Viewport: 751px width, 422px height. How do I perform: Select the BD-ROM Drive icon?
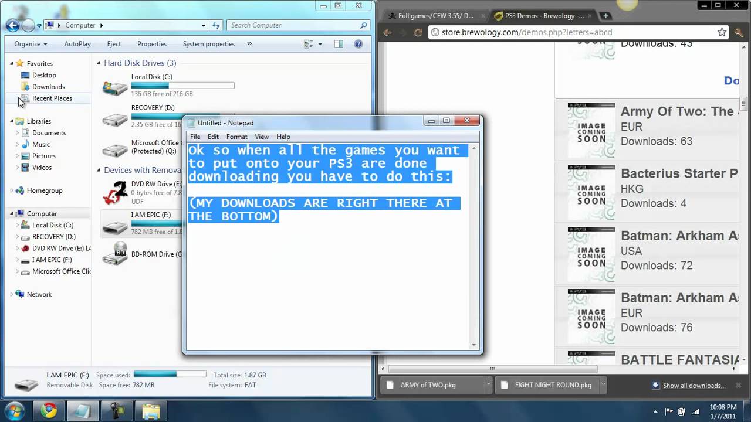pyautogui.click(x=115, y=254)
